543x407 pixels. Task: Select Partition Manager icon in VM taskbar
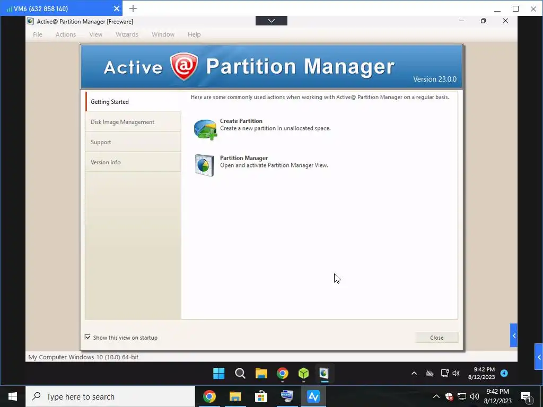coord(324,373)
